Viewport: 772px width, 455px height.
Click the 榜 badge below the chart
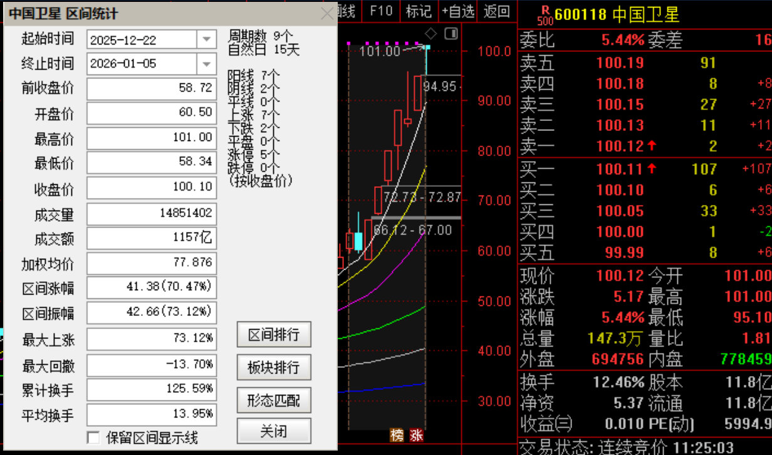tap(397, 436)
